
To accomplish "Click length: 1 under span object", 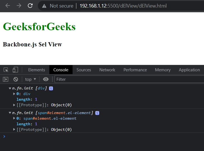I will (27, 124).
